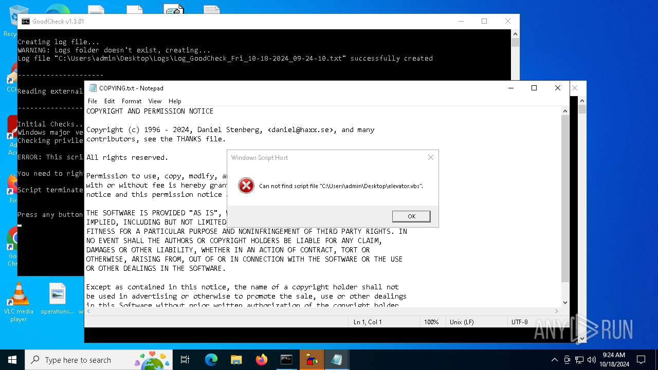Click the 100% zoom status bar entry
The image size is (658, 370).
pyautogui.click(x=431, y=322)
